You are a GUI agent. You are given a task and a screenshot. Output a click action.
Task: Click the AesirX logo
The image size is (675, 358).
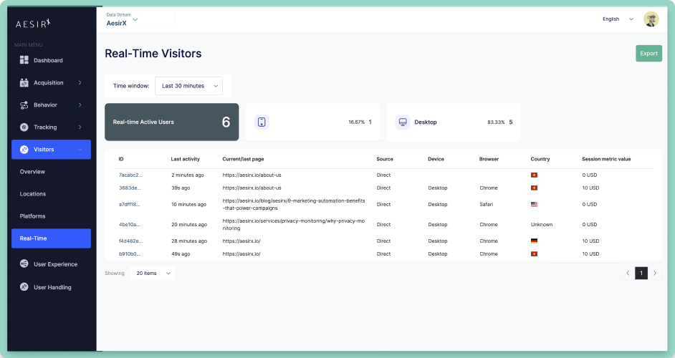coord(35,24)
